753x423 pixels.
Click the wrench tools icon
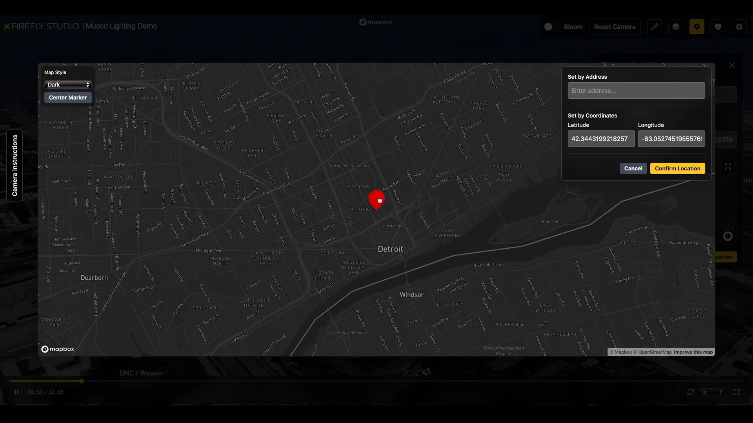coord(655,27)
